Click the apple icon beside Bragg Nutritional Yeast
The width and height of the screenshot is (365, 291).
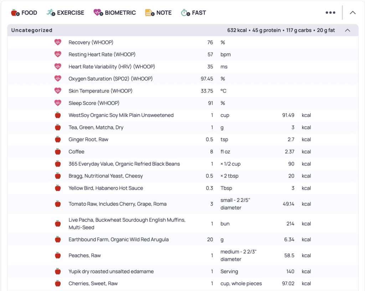coord(58,176)
